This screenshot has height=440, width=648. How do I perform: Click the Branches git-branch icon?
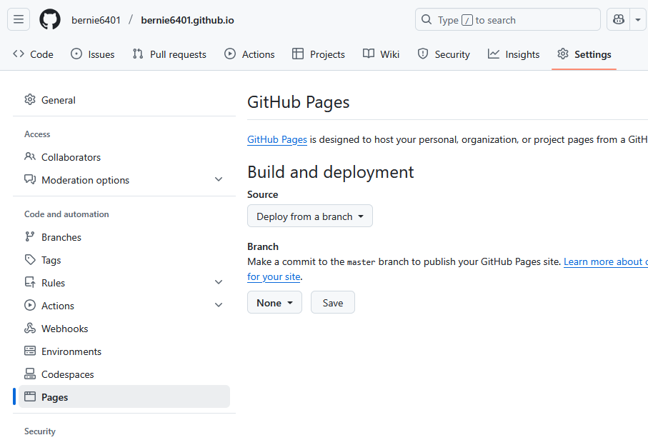point(30,236)
